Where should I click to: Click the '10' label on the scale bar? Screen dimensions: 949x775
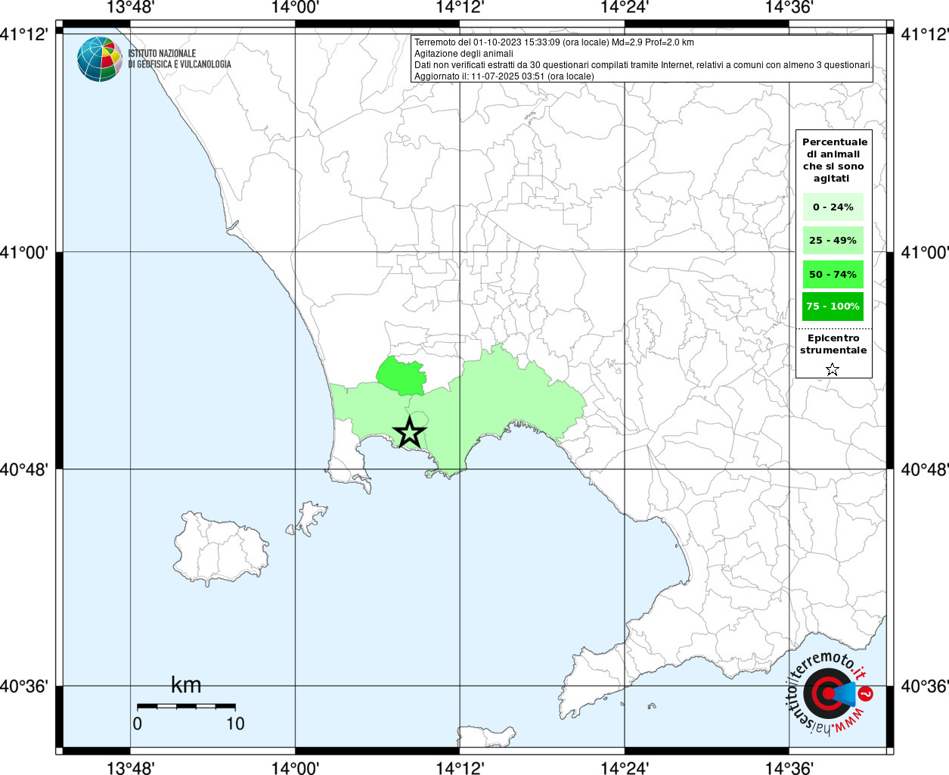235,724
